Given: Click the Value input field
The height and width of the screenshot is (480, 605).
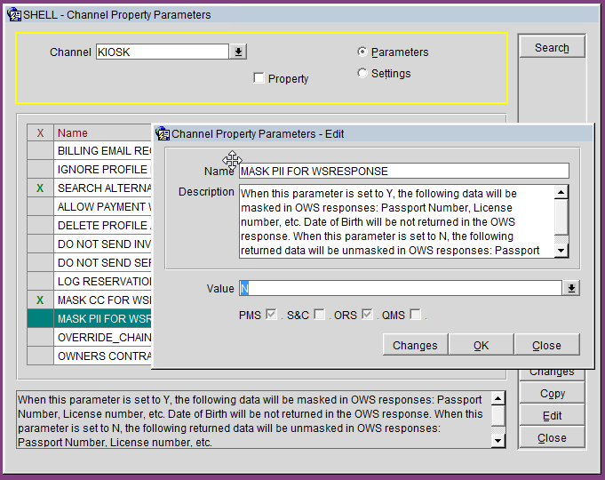Looking at the screenshot, I should [x=400, y=288].
